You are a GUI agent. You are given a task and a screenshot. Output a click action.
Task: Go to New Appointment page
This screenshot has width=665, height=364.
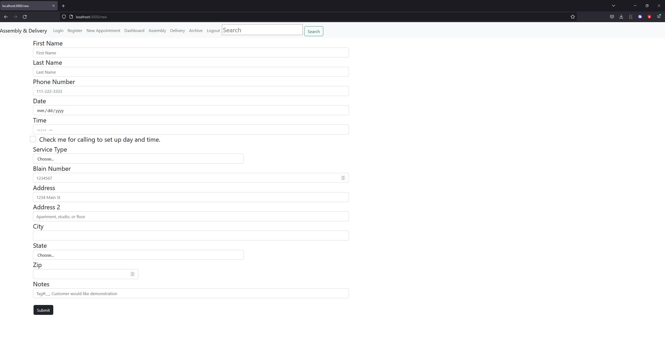(x=103, y=30)
